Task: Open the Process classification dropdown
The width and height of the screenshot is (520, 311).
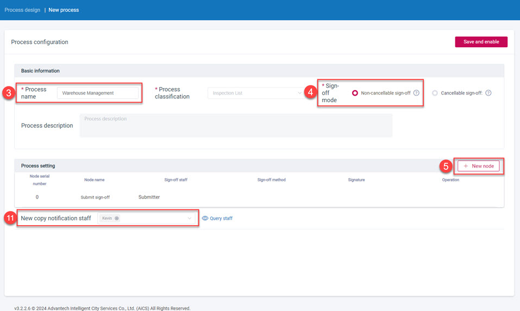Action: [x=255, y=93]
